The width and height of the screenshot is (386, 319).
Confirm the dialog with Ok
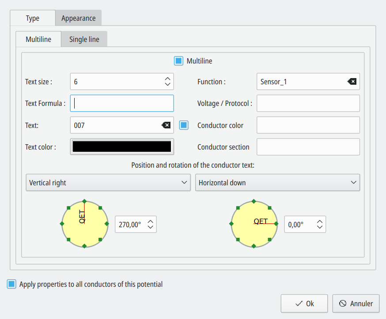point(304,304)
